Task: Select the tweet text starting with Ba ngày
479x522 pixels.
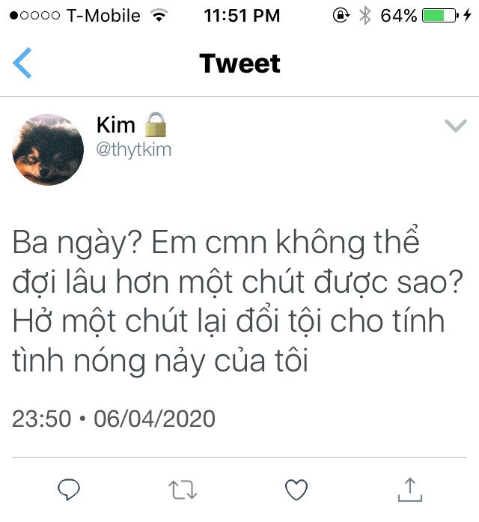Action: [x=237, y=301]
